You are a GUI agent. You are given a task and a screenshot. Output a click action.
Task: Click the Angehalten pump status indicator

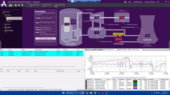(118, 39)
